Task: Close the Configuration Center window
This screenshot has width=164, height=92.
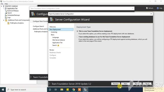Action: tap(133, 8)
